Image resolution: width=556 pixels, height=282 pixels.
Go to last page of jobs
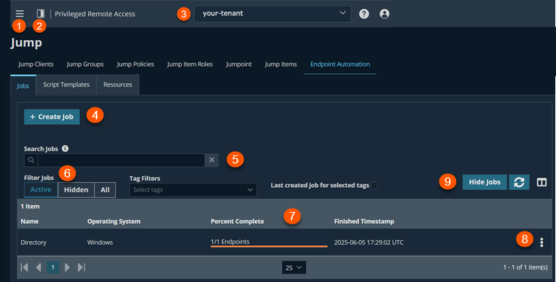click(x=81, y=267)
